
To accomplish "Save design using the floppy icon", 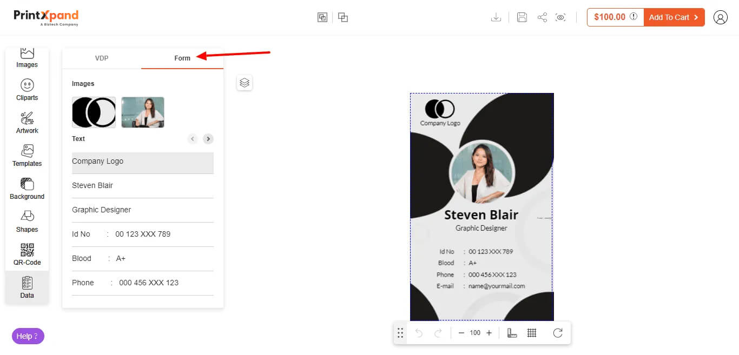I will pyautogui.click(x=522, y=17).
